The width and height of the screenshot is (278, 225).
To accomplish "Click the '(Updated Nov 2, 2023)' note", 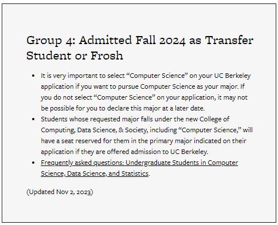I will [60, 192].
